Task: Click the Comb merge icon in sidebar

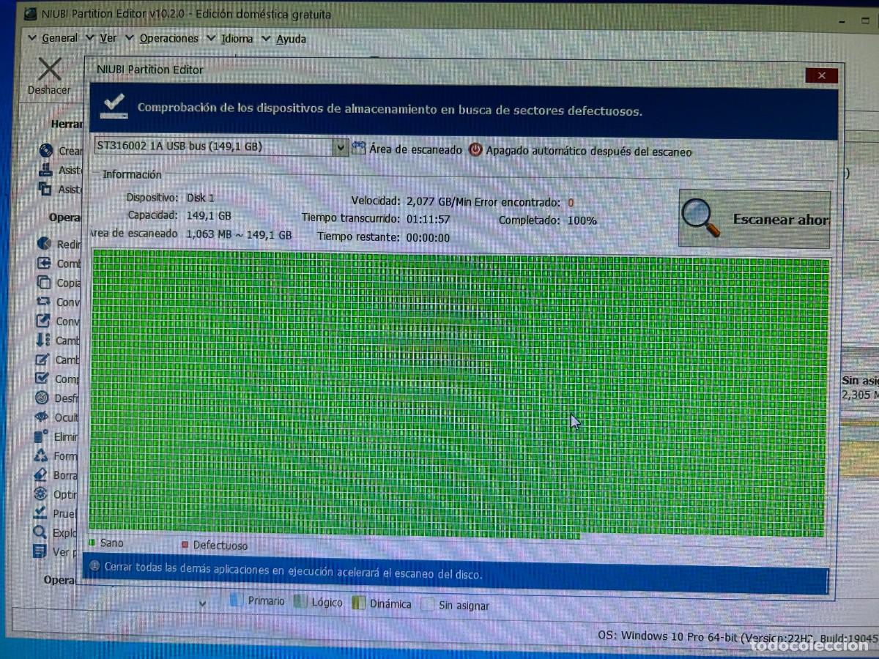Action: (44, 263)
